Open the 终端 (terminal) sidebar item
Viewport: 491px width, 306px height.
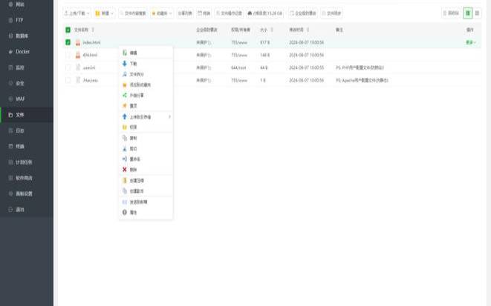point(26,146)
